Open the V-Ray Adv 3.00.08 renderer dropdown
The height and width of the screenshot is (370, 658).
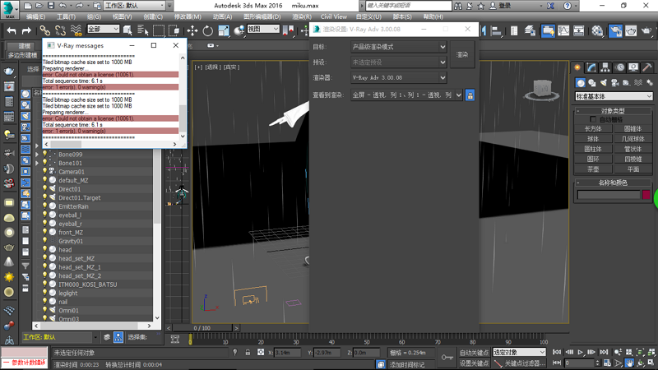pos(398,77)
